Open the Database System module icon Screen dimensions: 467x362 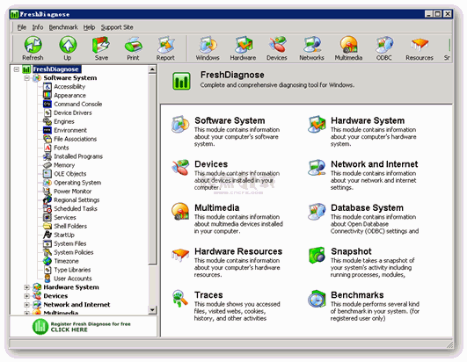(317, 211)
